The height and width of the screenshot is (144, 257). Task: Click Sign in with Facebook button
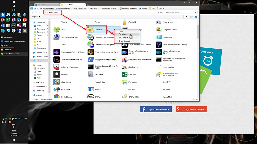point(156,109)
